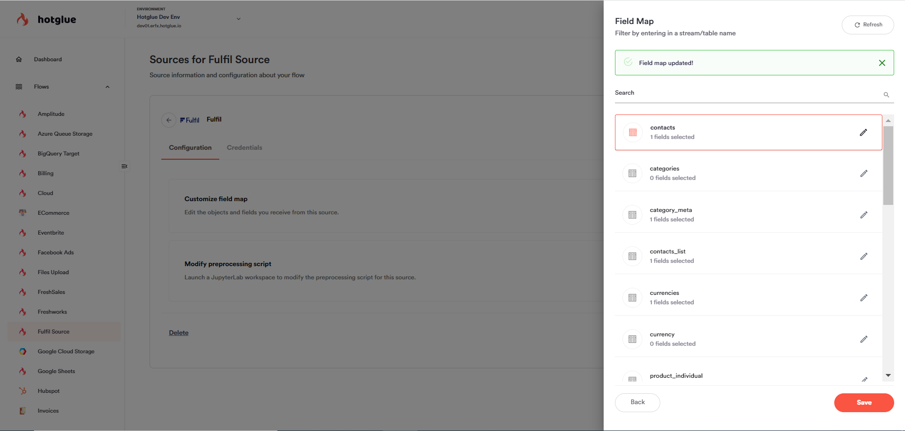This screenshot has width=905, height=431.
Task: Open the Dashboard menu item
Action: click(48, 59)
